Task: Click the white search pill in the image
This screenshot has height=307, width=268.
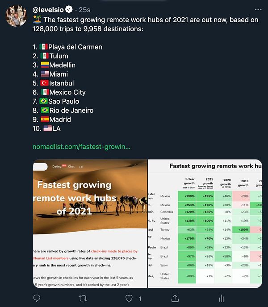Action: click(x=40, y=167)
